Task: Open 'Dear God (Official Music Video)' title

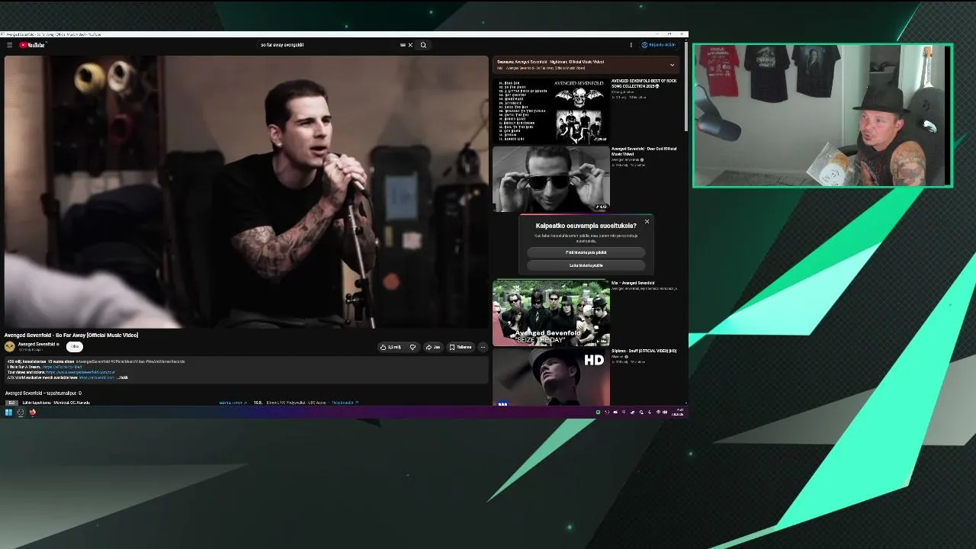Action: pyautogui.click(x=644, y=151)
